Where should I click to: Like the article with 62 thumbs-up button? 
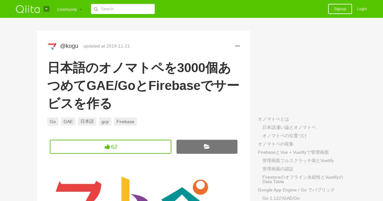[x=110, y=147]
